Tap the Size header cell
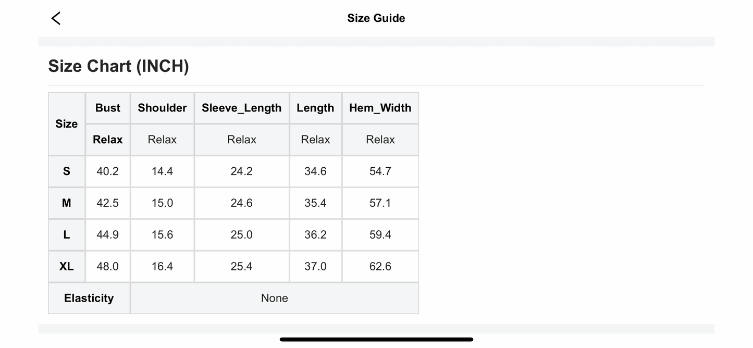 point(67,124)
